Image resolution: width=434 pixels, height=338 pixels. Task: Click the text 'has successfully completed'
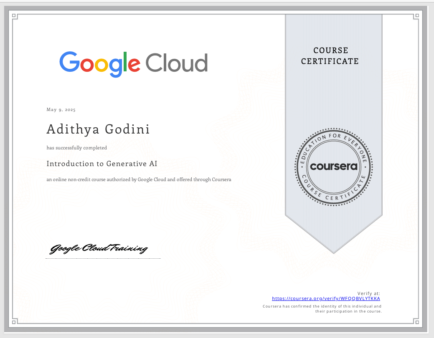(x=77, y=148)
